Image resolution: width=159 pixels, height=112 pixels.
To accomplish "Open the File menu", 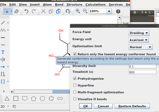I will (3, 4).
